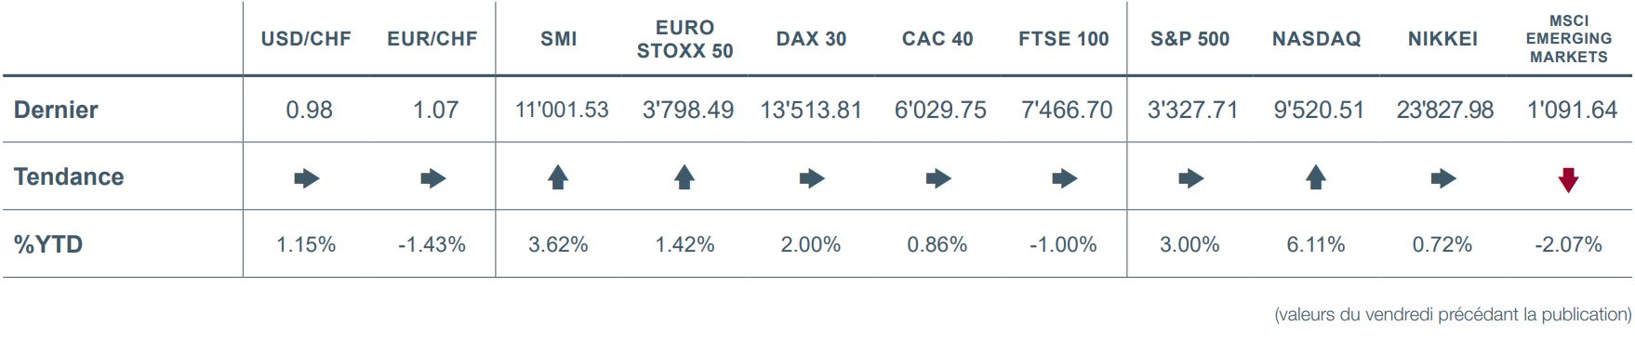Click the NASDAQ YTD value 6.11%

pos(1315,244)
